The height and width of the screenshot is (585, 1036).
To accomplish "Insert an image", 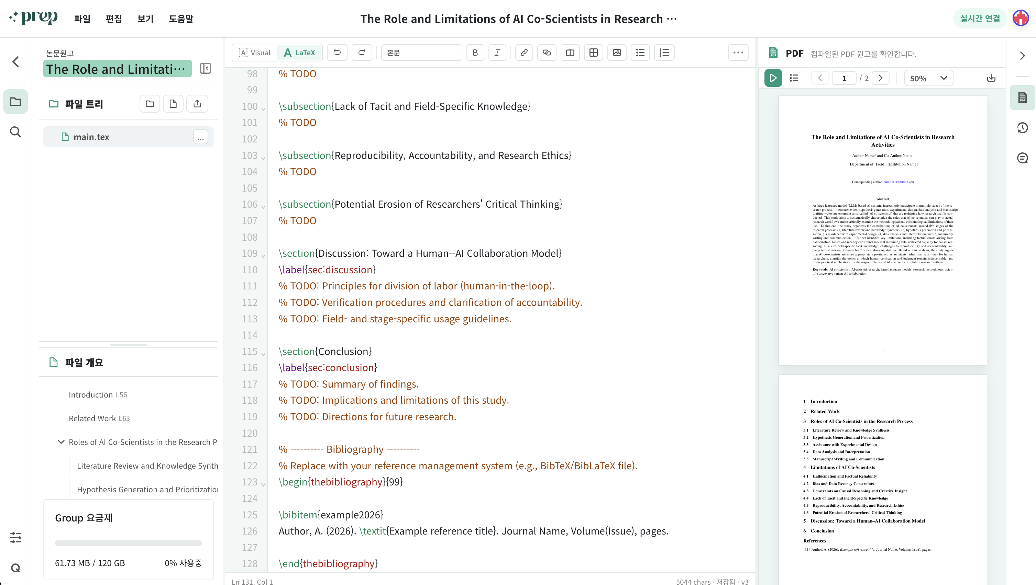I will point(617,53).
